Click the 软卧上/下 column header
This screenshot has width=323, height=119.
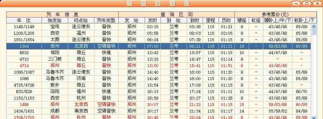coord(305,20)
